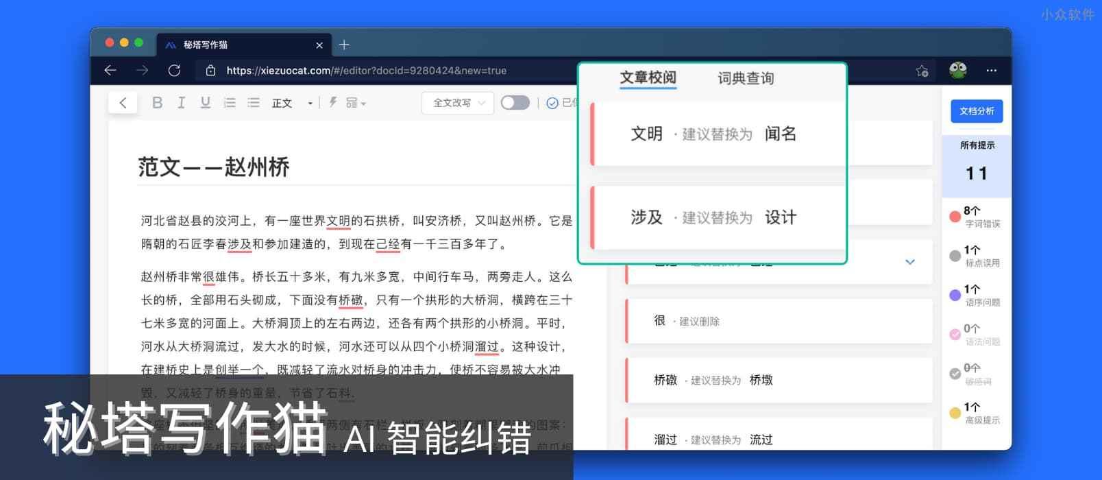Click the browser back arrow
Viewport: 1102px width, 480px height.
(110, 70)
